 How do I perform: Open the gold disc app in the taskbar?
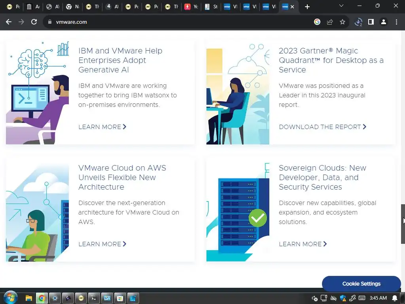(x=81, y=298)
